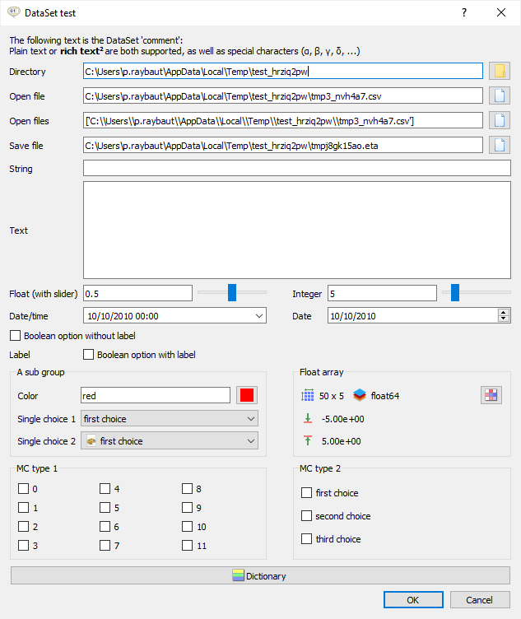Click the Integer slider handle

(x=455, y=292)
